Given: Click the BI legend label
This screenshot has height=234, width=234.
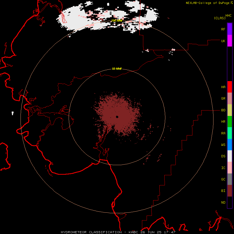Looking at the screenshot, I should (223, 191).
